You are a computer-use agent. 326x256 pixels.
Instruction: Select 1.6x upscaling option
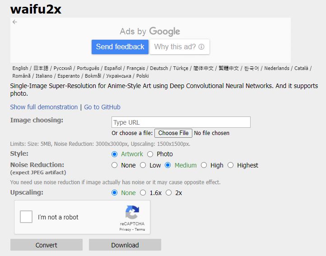[143, 193]
